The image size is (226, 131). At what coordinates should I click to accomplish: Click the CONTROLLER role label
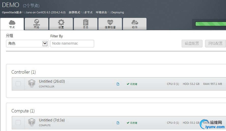(47, 86)
